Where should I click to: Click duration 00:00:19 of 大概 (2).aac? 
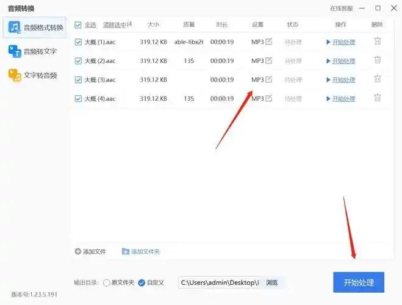[222, 61]
